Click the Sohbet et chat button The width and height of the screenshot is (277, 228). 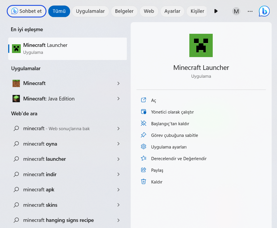click(27, 11)
